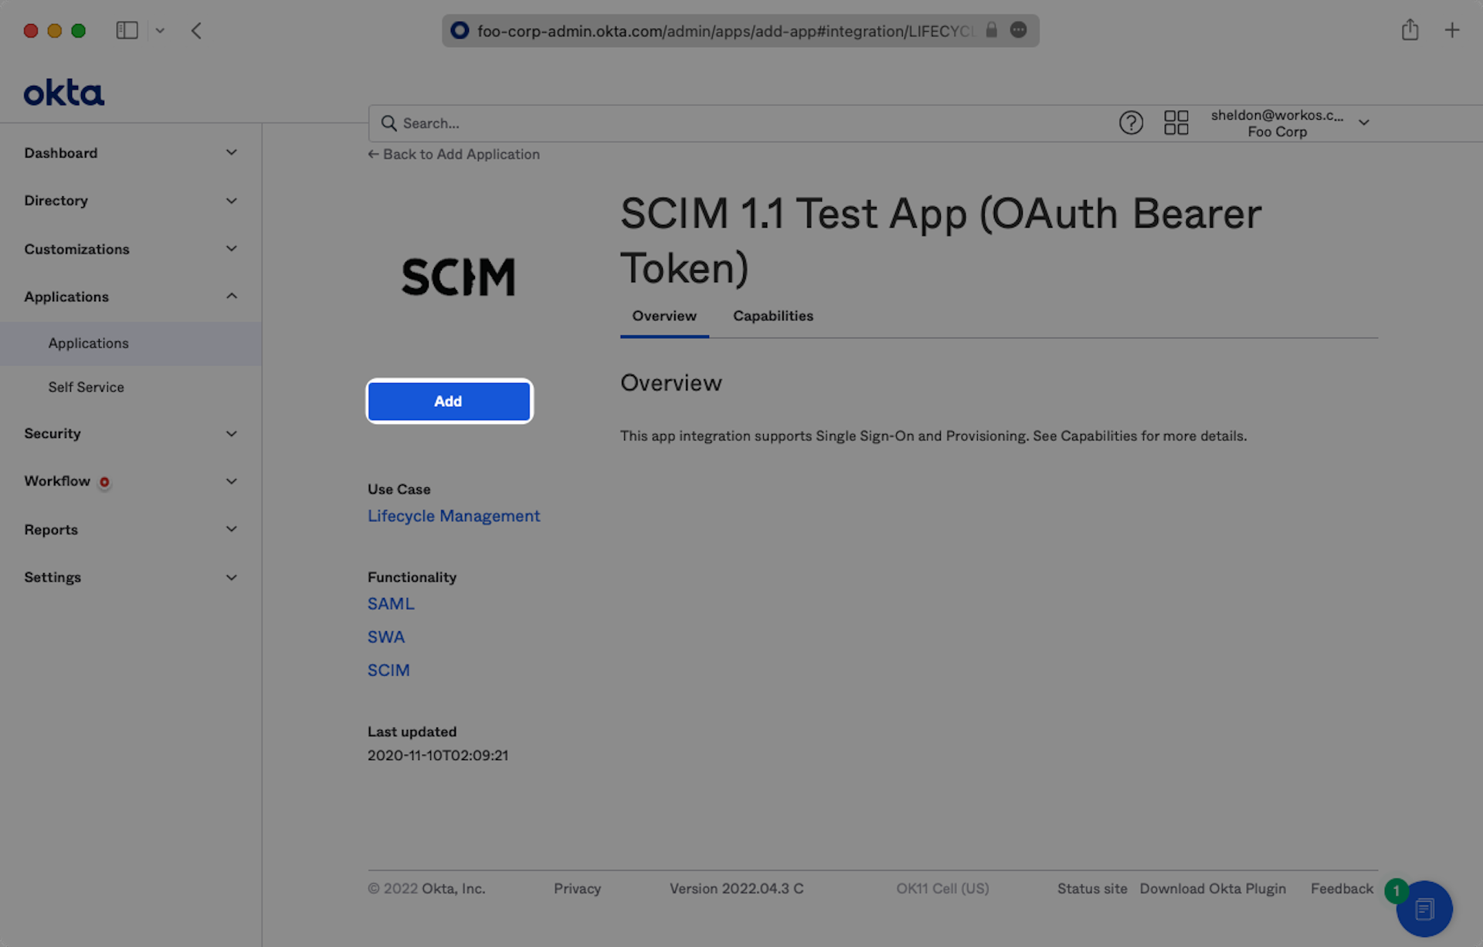Screen dimensions: 1483x947
Task: Select the Overview tab
Action: 663,316
